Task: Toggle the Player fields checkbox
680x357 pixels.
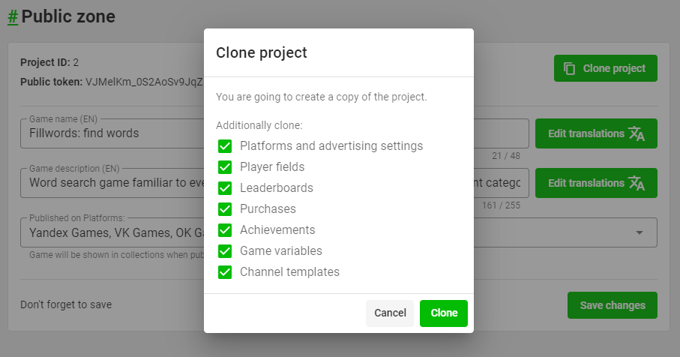Action: [x=225, y=167]
